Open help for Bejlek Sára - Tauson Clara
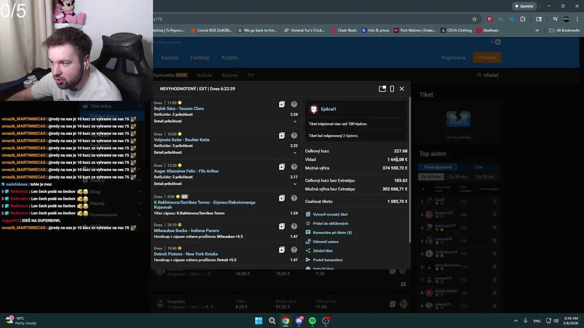Image resolution: width=584 pixels, height=328 pixels. (294, 104)
